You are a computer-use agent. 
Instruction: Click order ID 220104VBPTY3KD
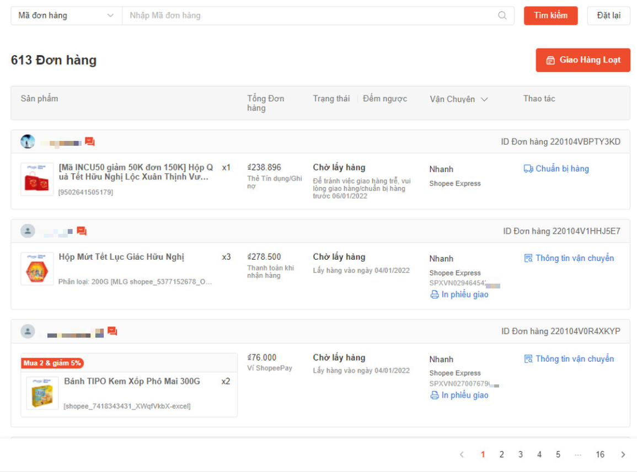click(x=561, y=142)
